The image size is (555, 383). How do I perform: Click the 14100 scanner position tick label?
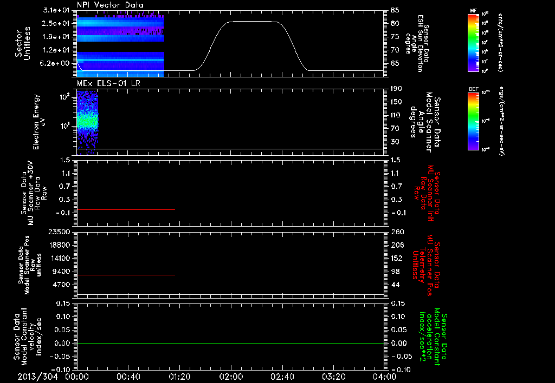point(59,258)
